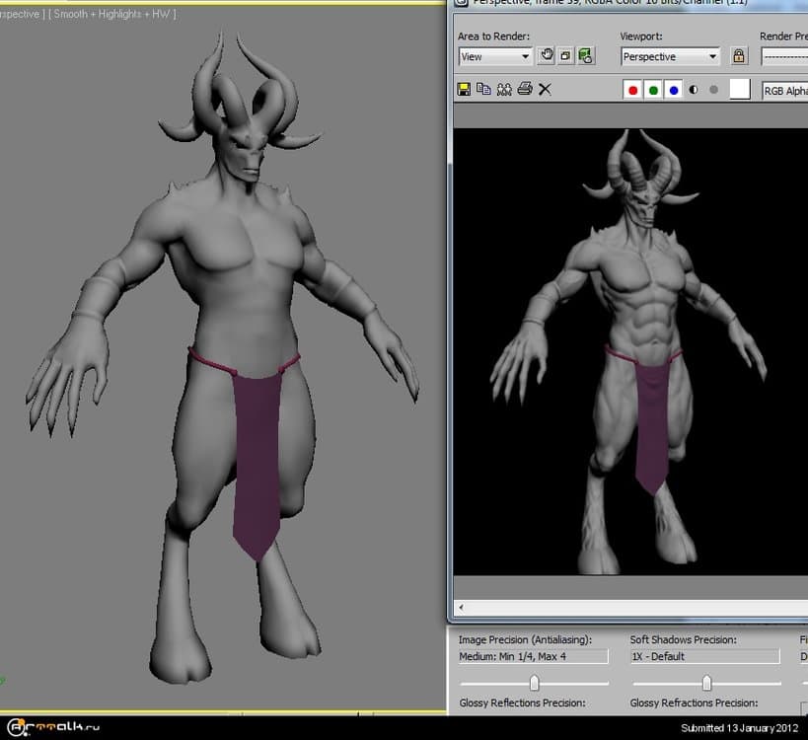Toggle the red channel display
Image resolution: width=808 pixels, height=740 pixels.
(x=632, y=89)
